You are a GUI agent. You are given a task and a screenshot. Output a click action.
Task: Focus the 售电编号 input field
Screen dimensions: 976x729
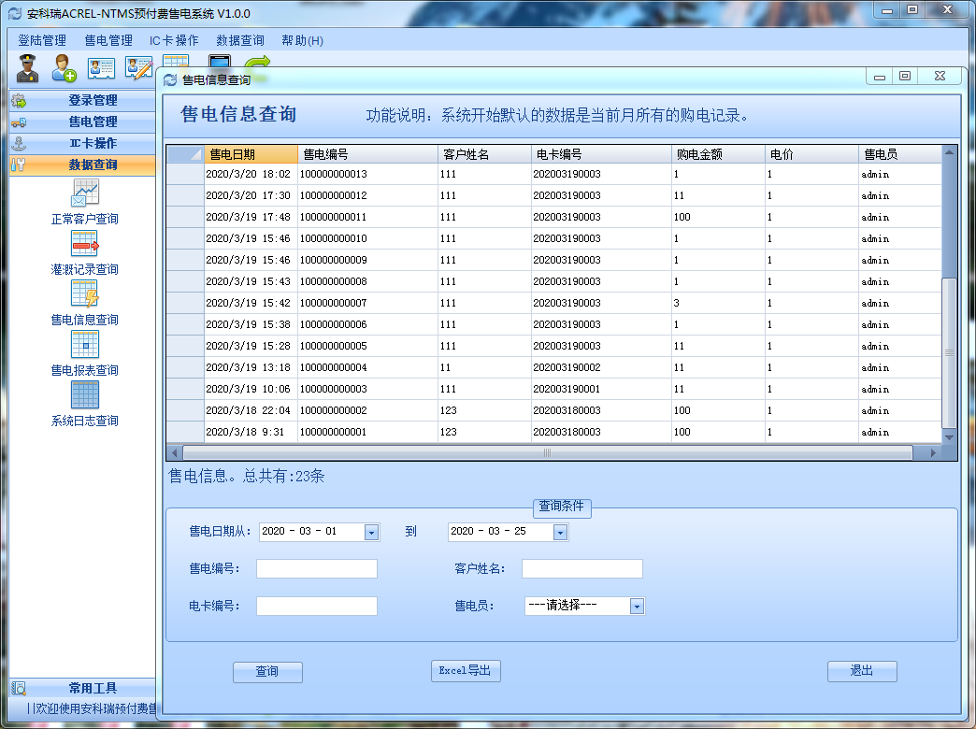(x=317, y=568)
